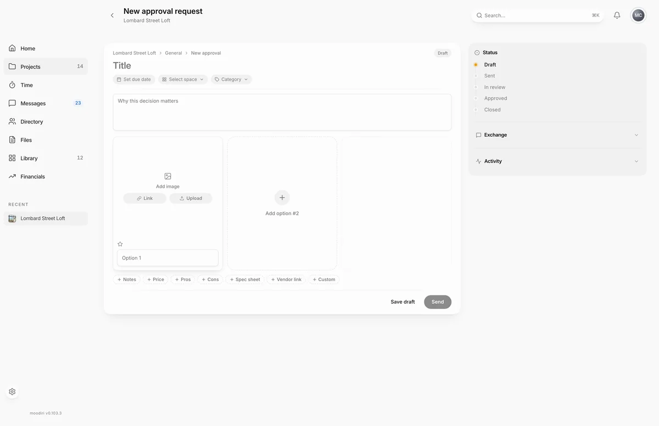The width and height of the screenshot is (659, 426).
Task: Click the Lombard Street Loft breadcrumb
Action: coord(134,53)
